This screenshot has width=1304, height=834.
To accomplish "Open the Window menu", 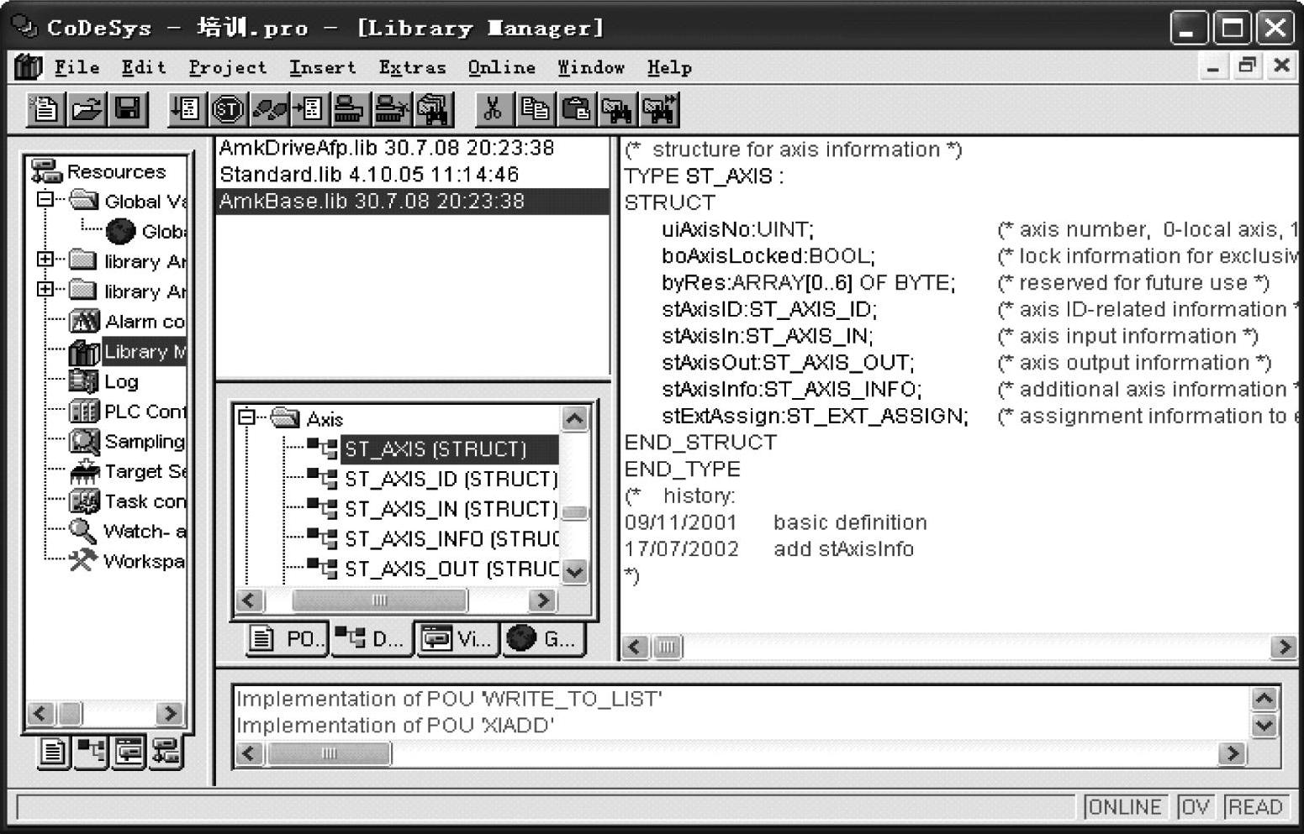I will point(591,67).
